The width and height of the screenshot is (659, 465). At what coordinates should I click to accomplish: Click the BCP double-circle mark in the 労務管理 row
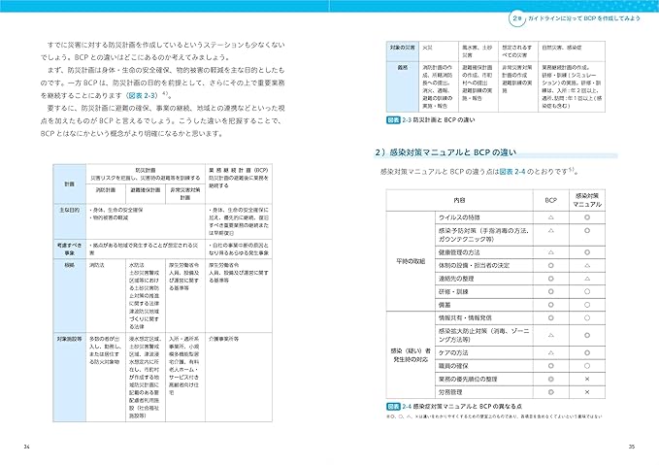coord(550,392)
